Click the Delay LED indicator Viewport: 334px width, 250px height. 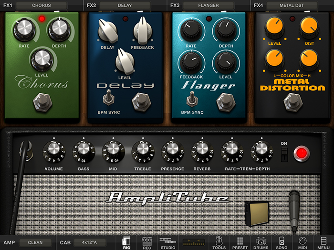tap(125, 19)
